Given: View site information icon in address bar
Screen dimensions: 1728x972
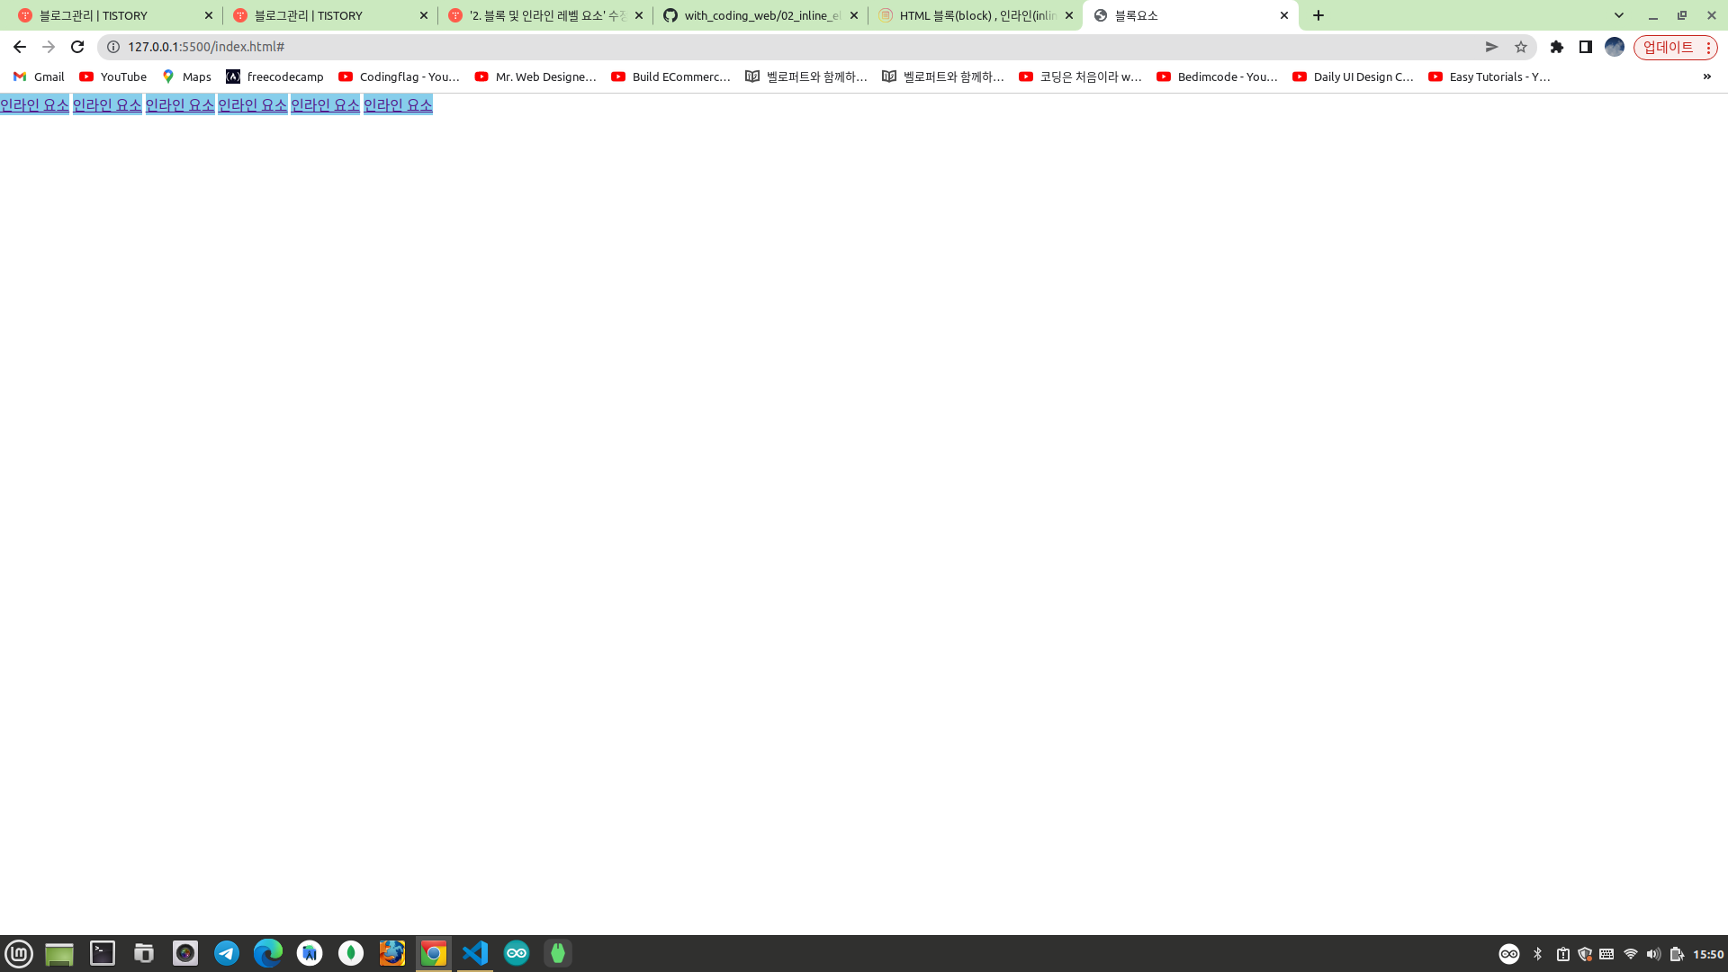Looking at the screenshot, I should click(113, 47).
